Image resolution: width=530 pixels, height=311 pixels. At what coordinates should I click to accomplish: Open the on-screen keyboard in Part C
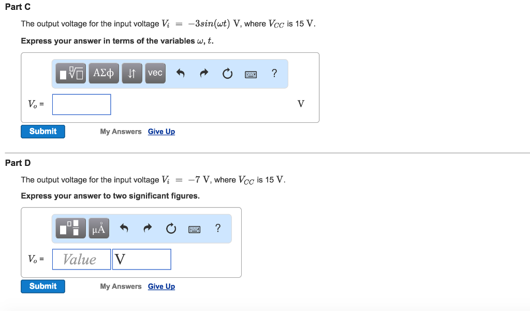251,74
